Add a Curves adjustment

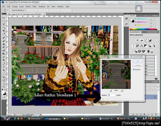(146, 40)
